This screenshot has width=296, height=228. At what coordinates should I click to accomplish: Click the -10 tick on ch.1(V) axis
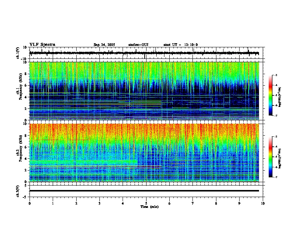click(x=24, y=59)
